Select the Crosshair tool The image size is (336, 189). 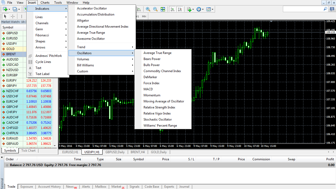click(13, 16)
